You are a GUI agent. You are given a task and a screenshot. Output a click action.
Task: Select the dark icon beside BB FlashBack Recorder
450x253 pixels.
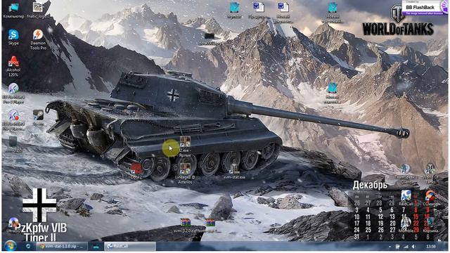click(x=38, y=117)
